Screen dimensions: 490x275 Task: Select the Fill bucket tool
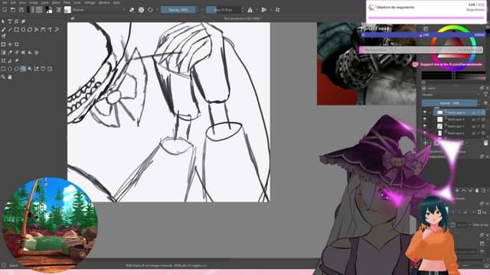coord(30,53)
